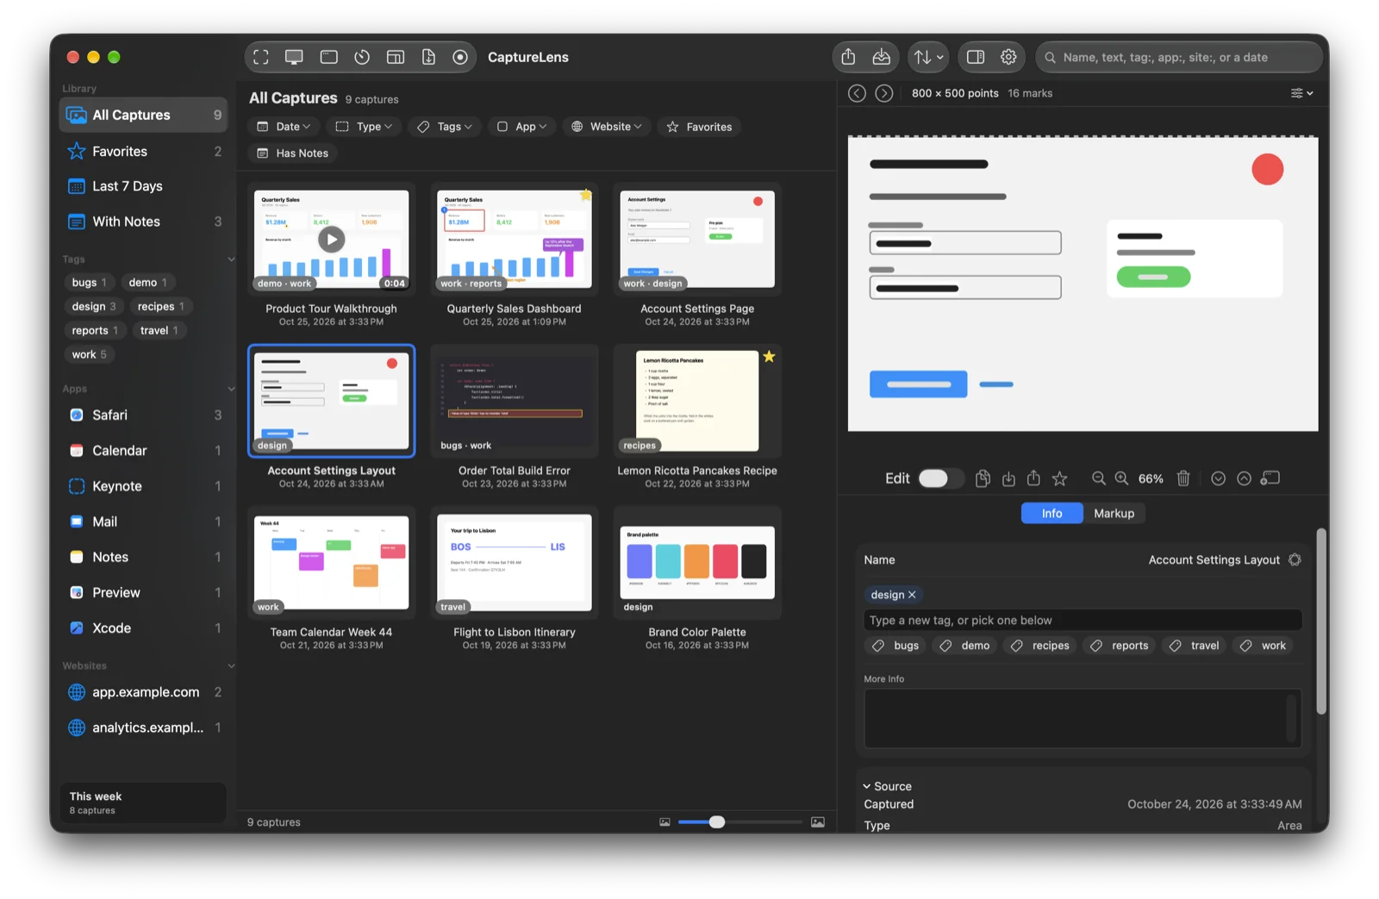The height and width of the screenshot is (899, 1379).
Task: Toggle the Has Notes filter
Action: [x=293, y=153]
